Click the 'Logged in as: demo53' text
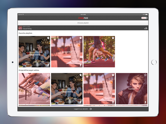Image resolution: width=166 pixels, height=124 pixels. pyautogui.click(x=81, y=109)
